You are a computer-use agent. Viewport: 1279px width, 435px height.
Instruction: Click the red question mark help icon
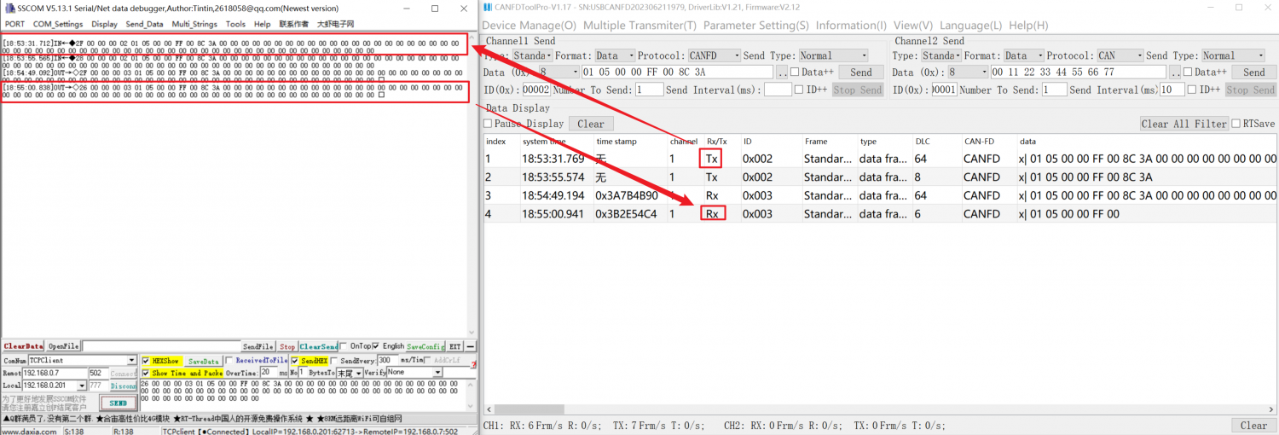(473, 365)
